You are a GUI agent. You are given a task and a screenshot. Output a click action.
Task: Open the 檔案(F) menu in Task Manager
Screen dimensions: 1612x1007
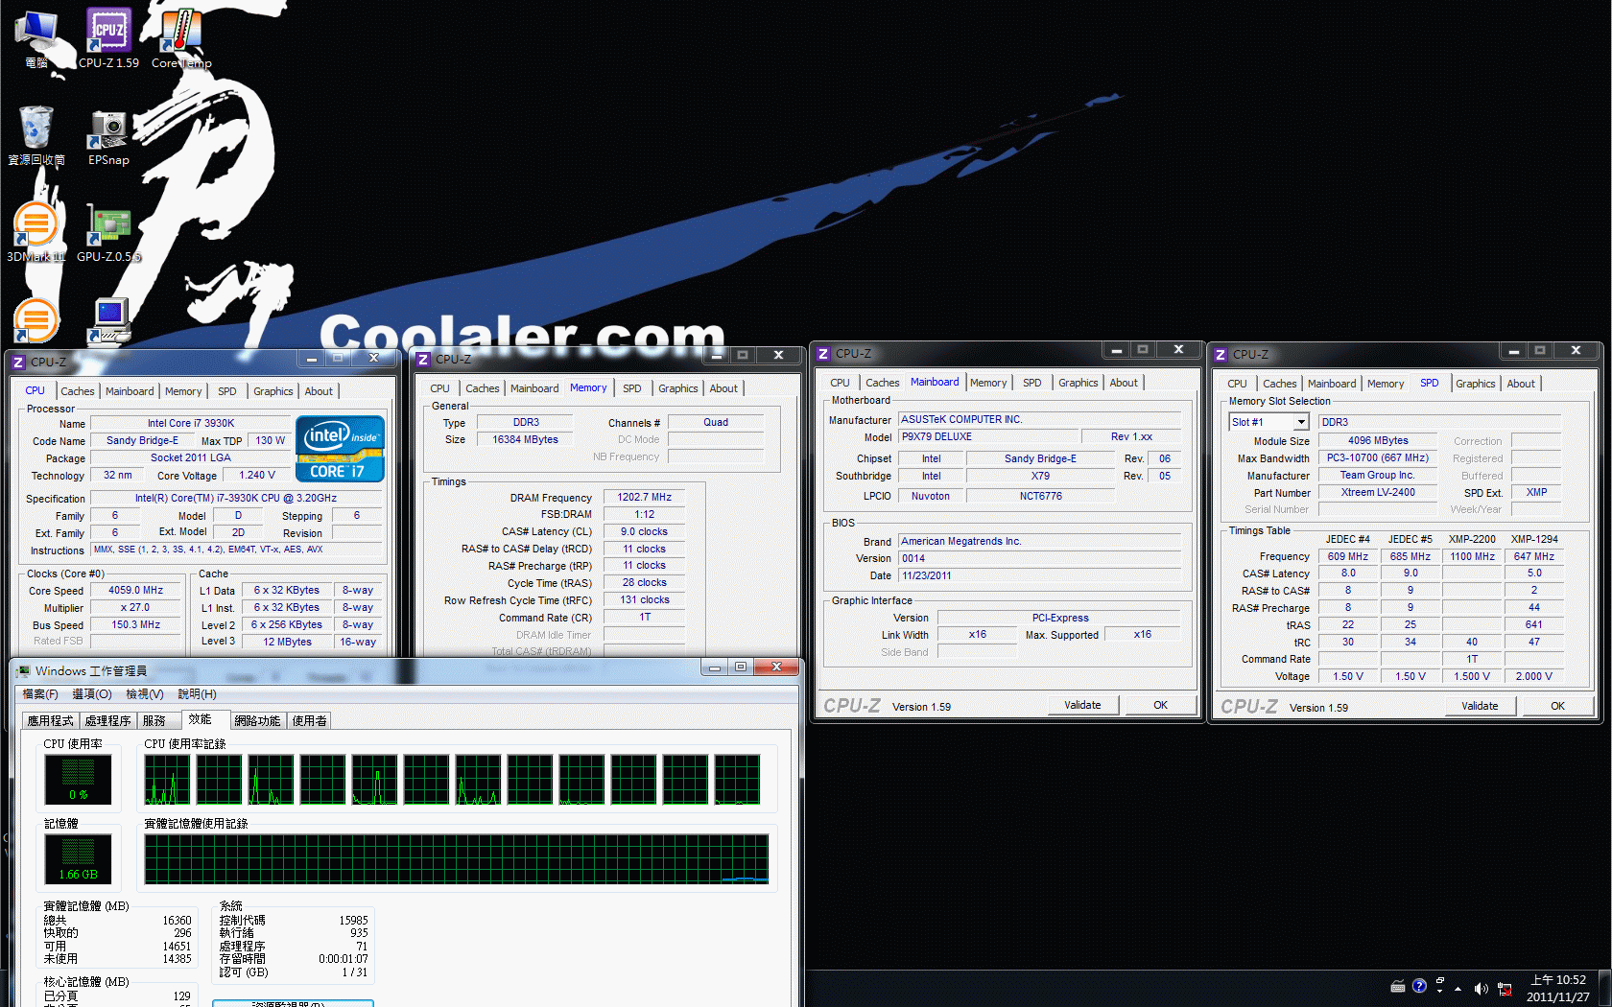40,694
